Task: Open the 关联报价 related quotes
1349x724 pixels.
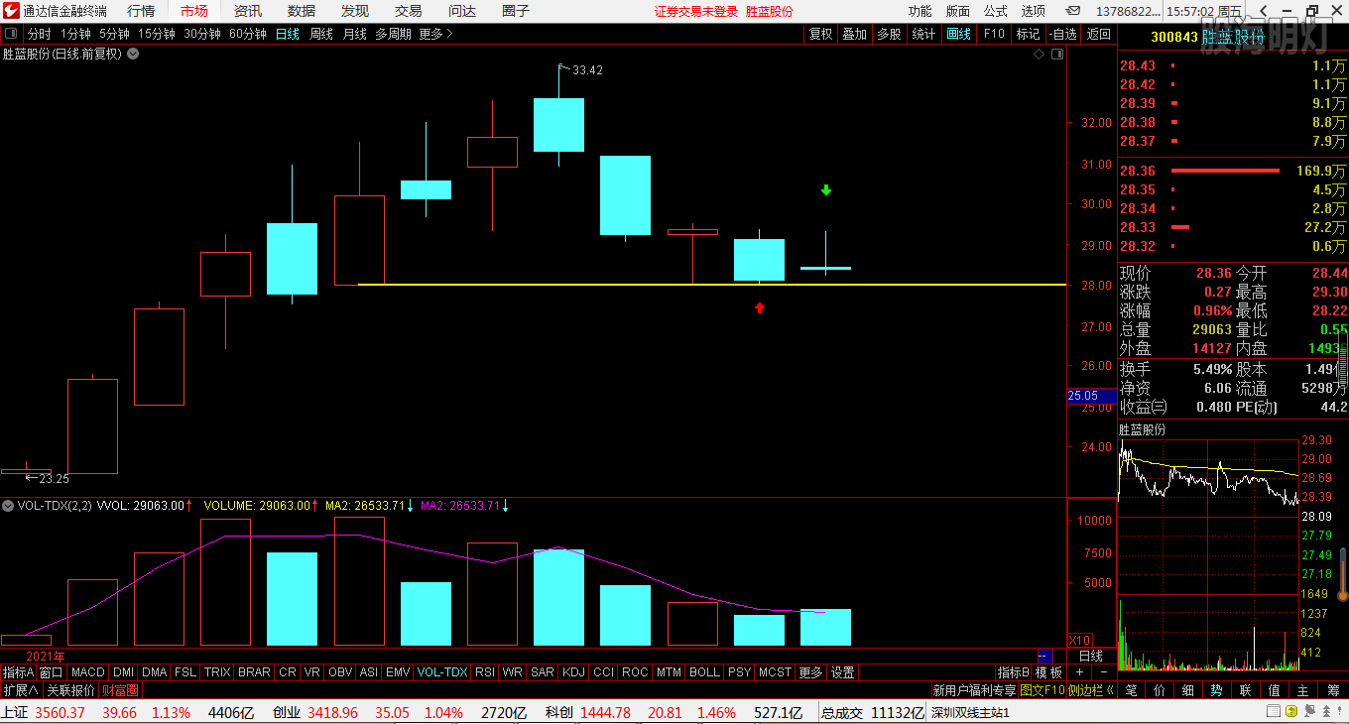Action: tap(70, 690)
